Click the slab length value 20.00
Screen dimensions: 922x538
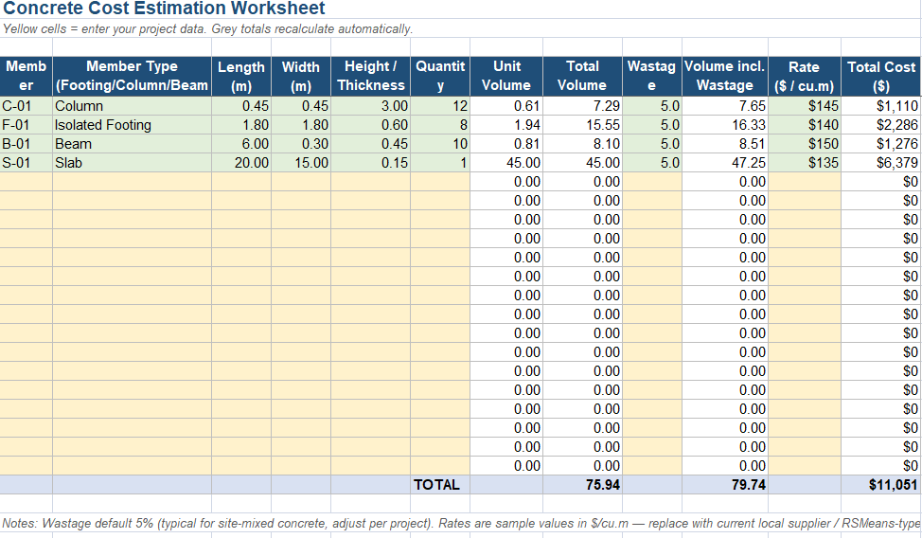pos(241,163)
